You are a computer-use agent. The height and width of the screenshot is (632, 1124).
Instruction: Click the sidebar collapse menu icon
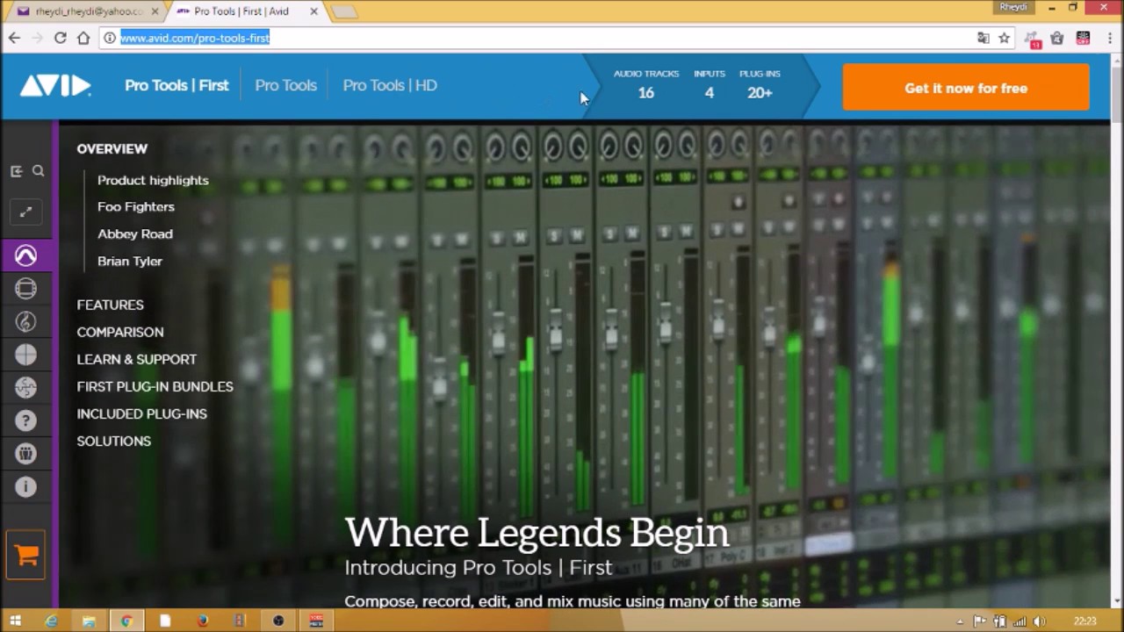click(16, 171)
